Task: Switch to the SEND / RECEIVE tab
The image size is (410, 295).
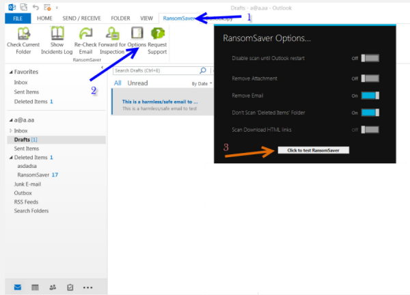Action: pos(81,18)
